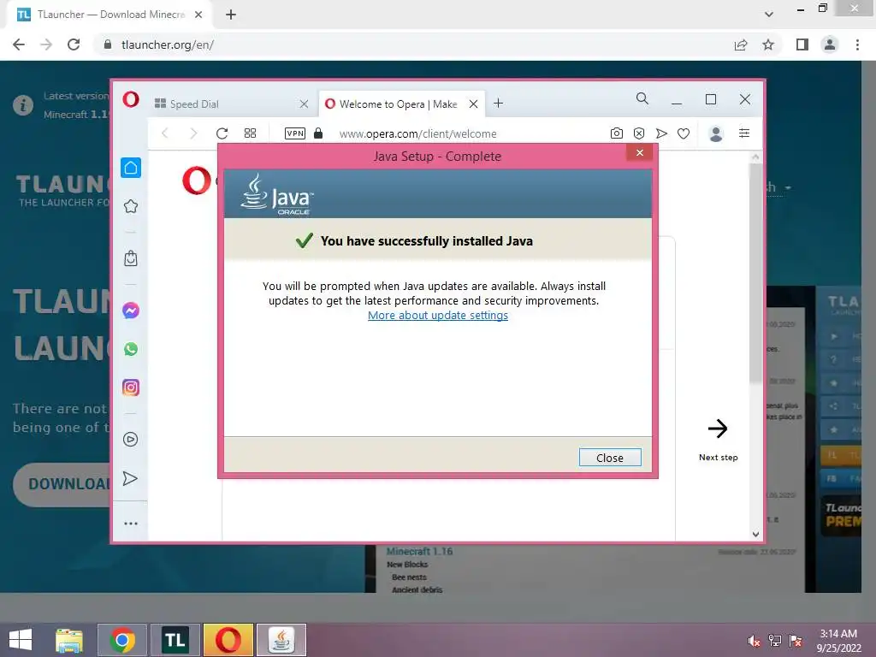Open Messenger in Opera sidebar
Viewport: 876px width, 657px height.
point(131,310)
